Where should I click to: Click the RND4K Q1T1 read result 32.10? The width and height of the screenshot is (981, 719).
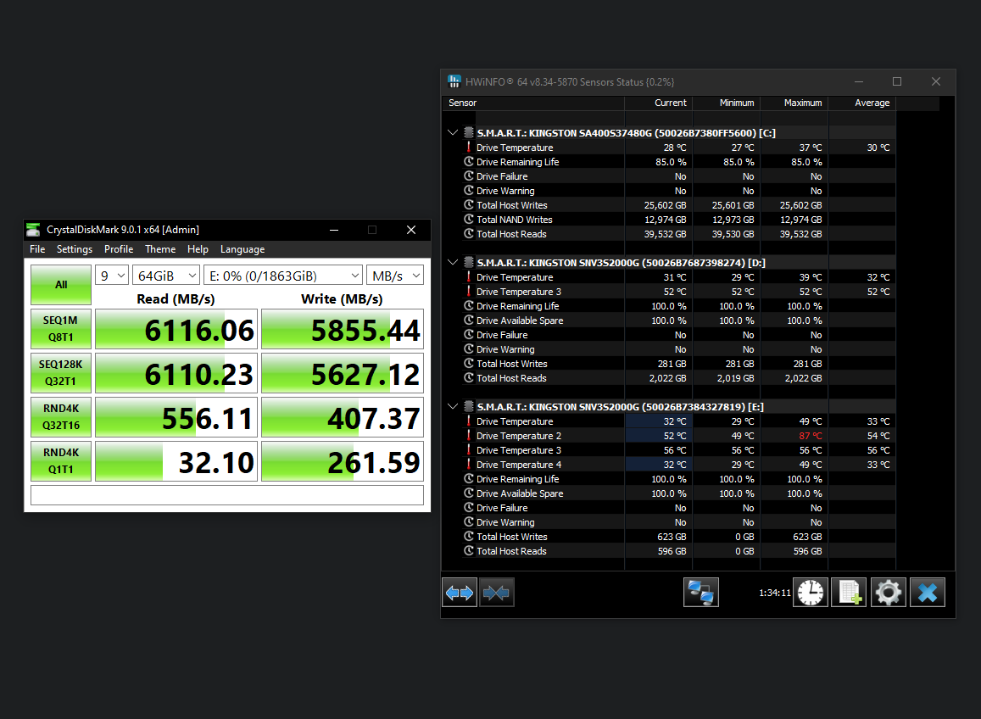click(176, 461)
